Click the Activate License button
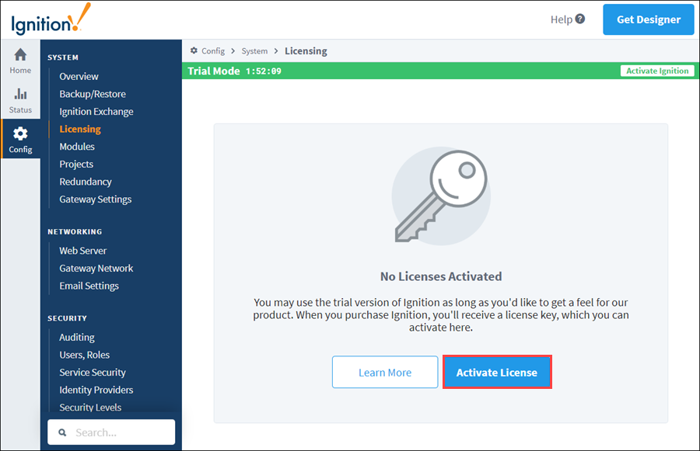Viewport: 700px width, 451px height. pyautogui.click(x=497, y=372)
